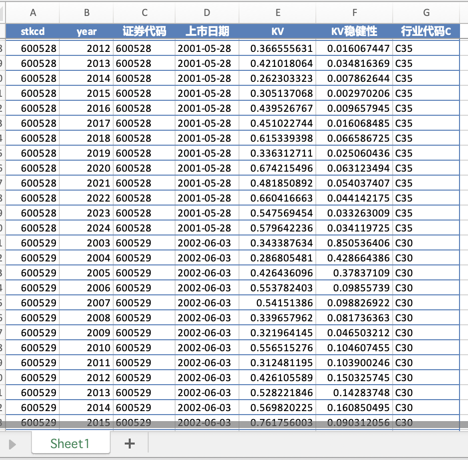The height and width of the screenshot is (460, 468).
Task: Select KV cell 0.579642236
Action: coord(277,228)
